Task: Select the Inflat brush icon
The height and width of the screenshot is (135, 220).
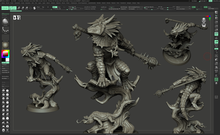Action: click(x=3, y=115)
